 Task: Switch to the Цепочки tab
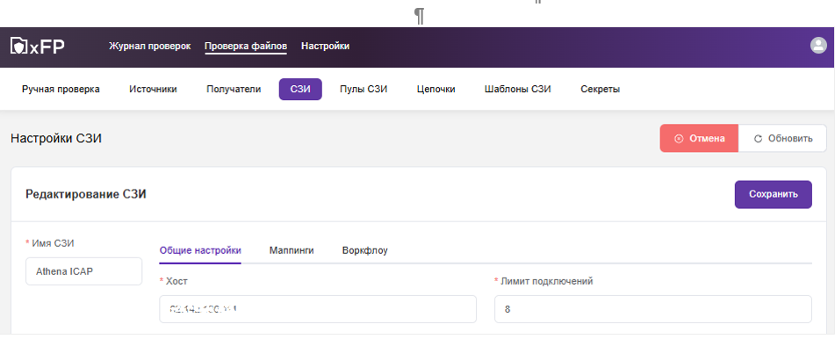point(436,90)
